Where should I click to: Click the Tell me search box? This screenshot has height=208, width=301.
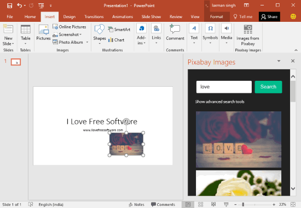tap(243, 17)
